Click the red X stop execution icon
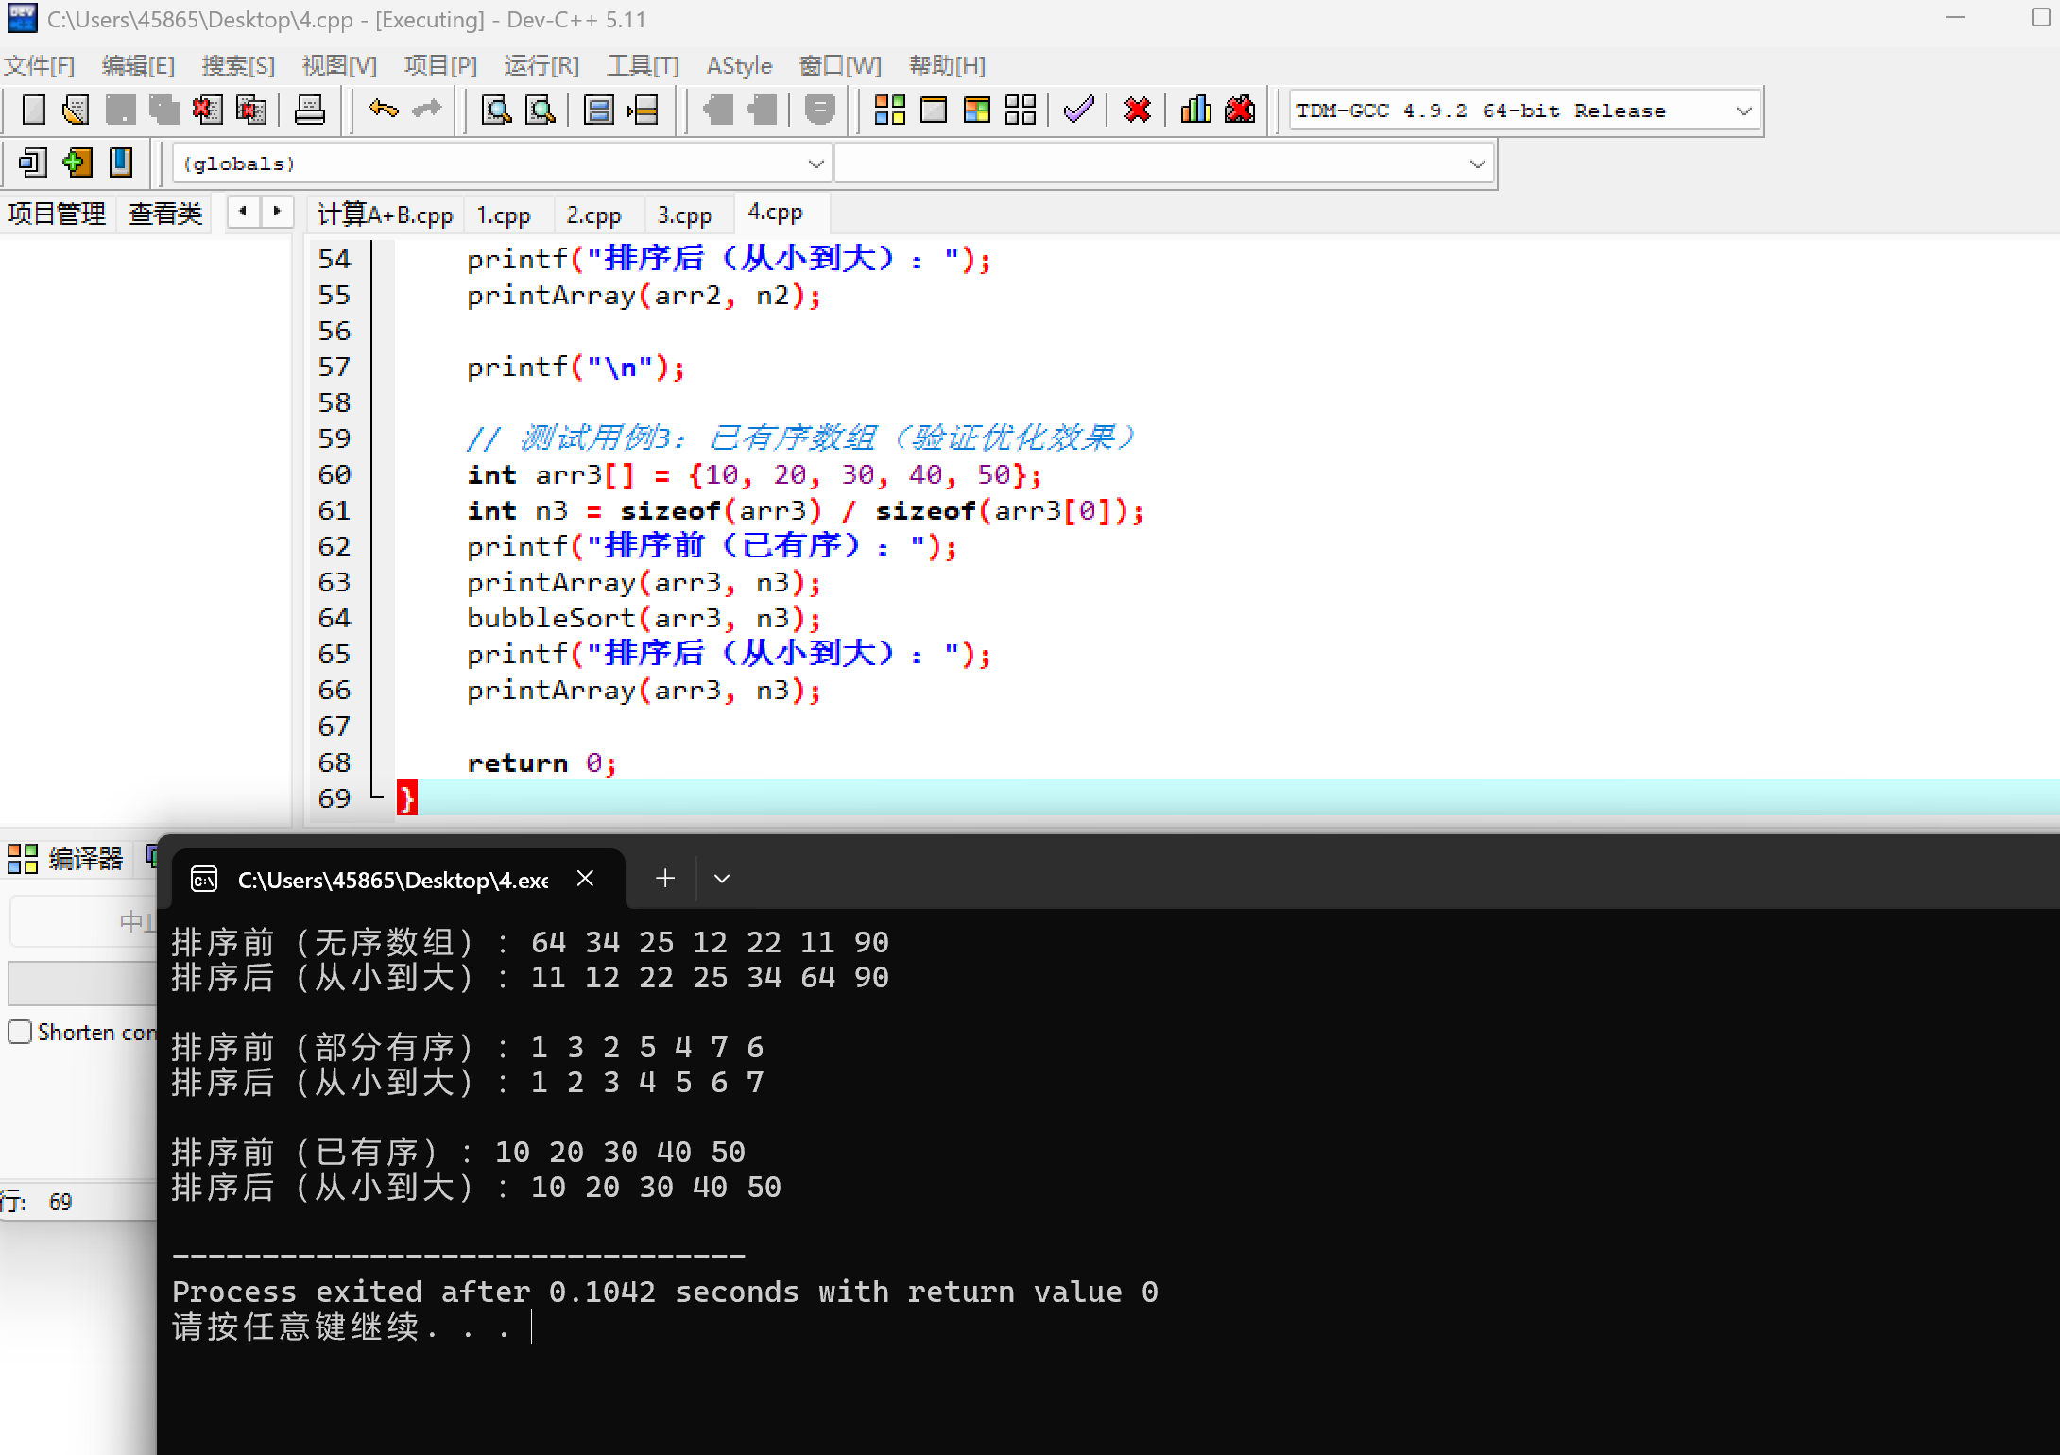 (1137, 111)
